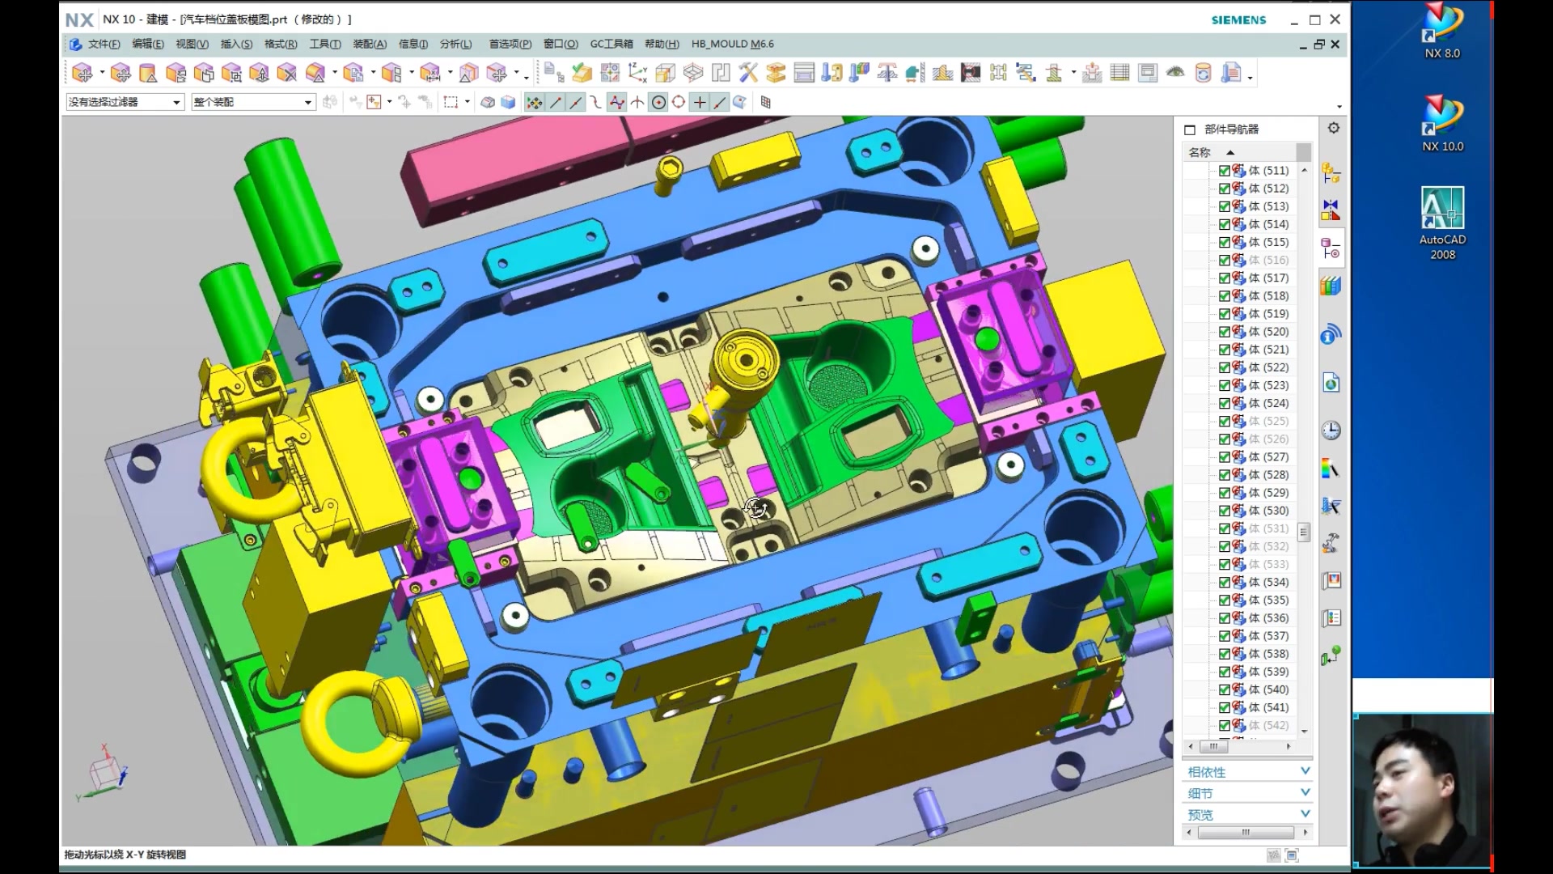Open the 编辑(E) menu

(x=148, y=44)
